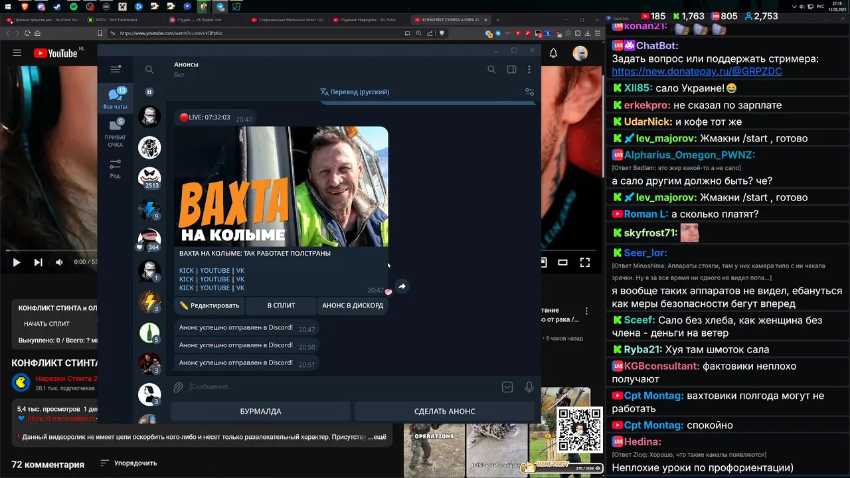Open Steam from the taskbar

[57, 7]
